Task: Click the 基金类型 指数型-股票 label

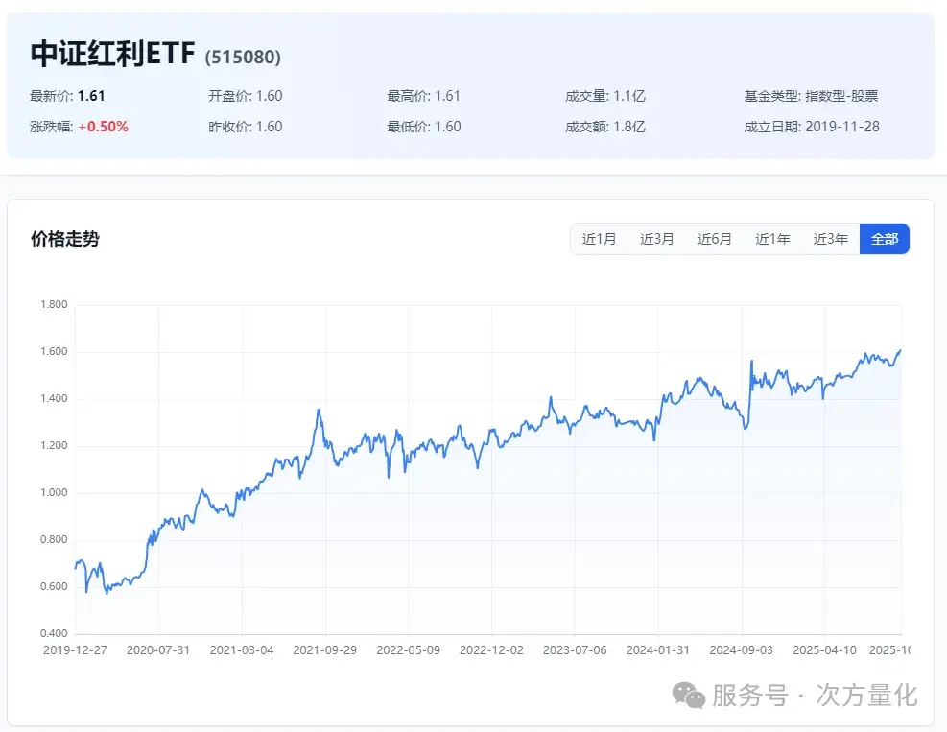Action: 811,96
